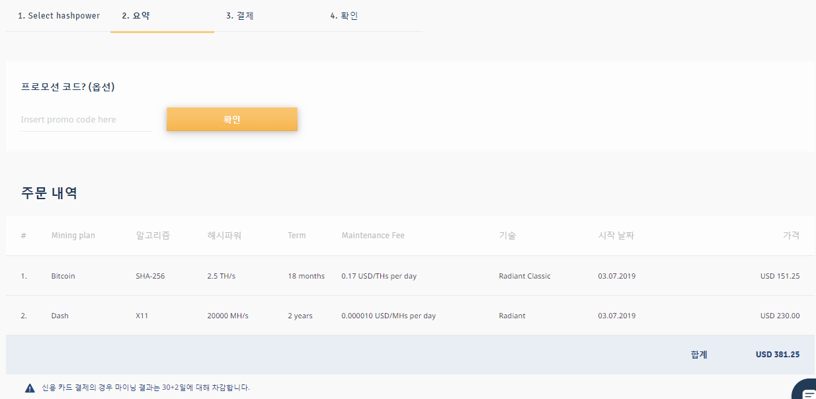The height and width of the screenshot is (399, 816).
Task: Click 0.17 USD/THs per day fee
Action: (x=379, y=276)
